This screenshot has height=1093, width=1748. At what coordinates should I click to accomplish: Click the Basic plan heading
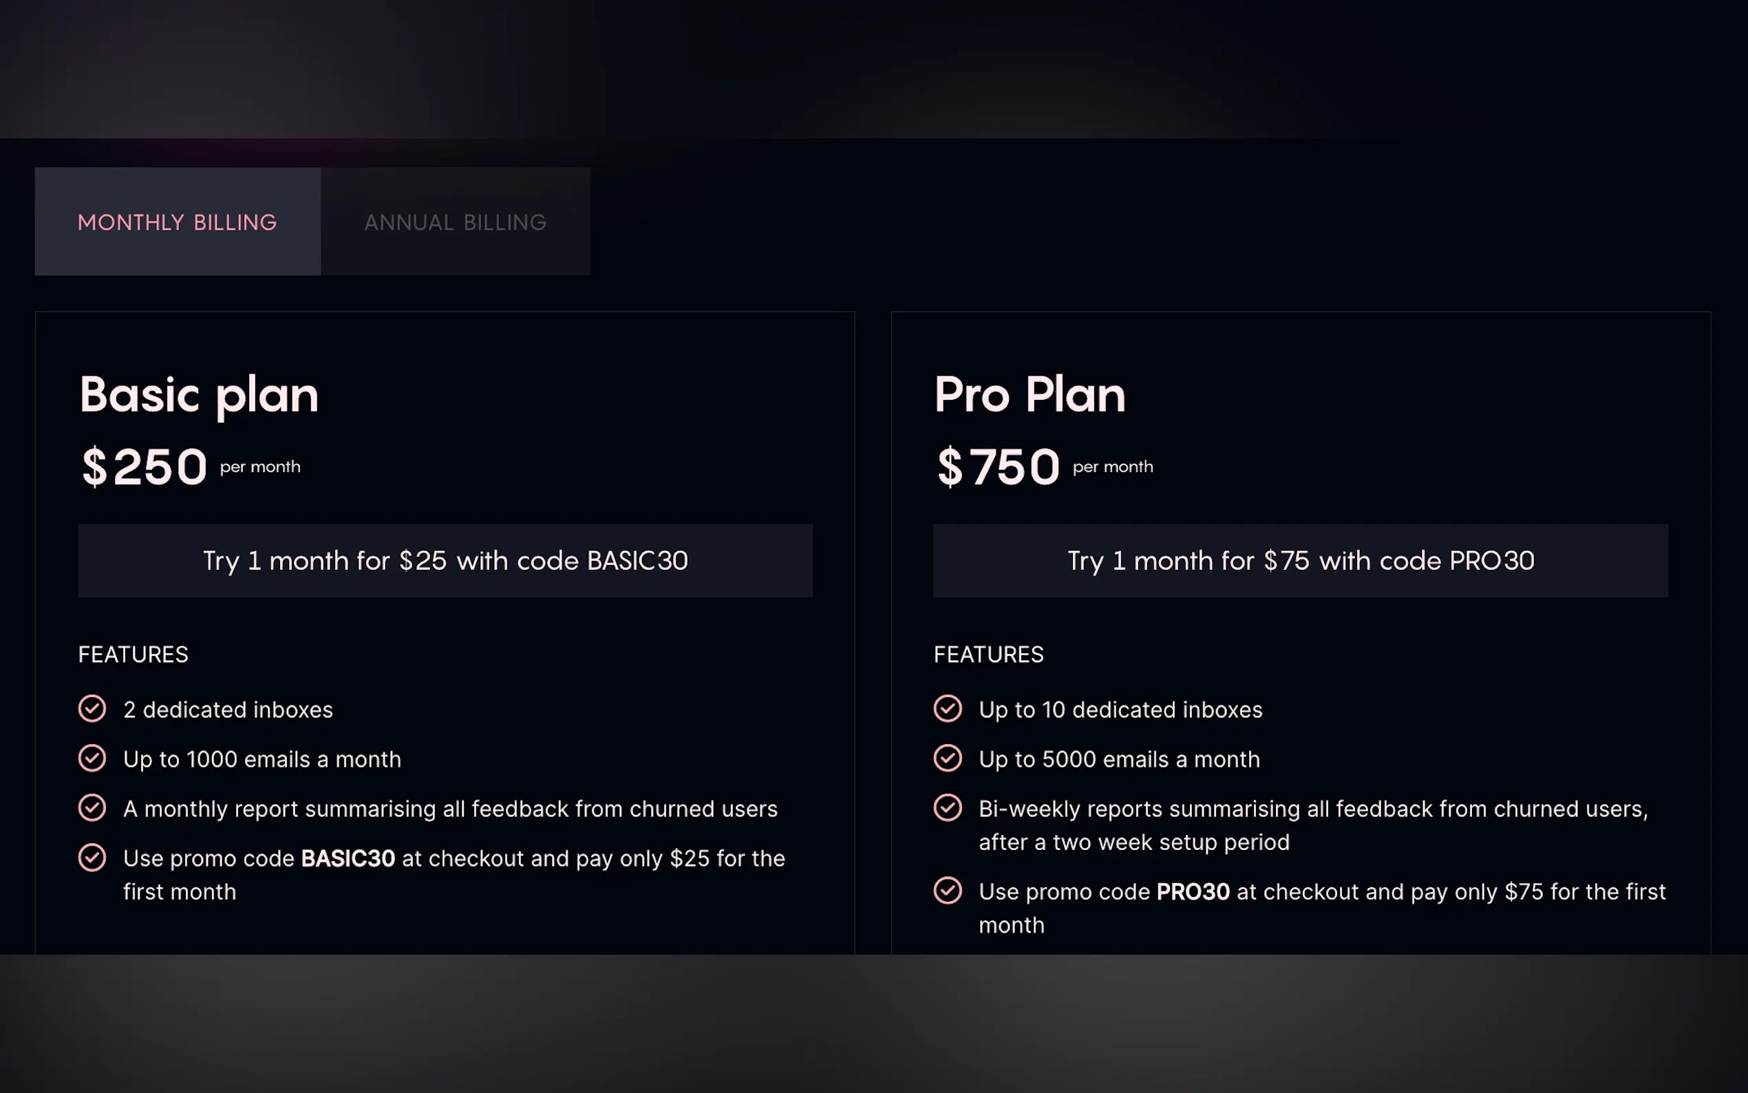pos(199,395)
